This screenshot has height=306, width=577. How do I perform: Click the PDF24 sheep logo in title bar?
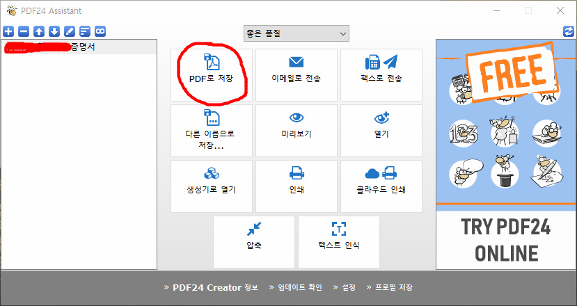point(11,10)
